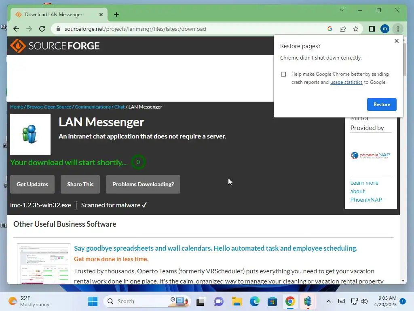
Task: Bookmark this page with the star
Action: pos(356,29)
